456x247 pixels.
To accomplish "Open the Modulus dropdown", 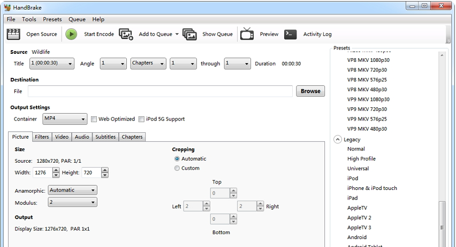I will 72,202.
